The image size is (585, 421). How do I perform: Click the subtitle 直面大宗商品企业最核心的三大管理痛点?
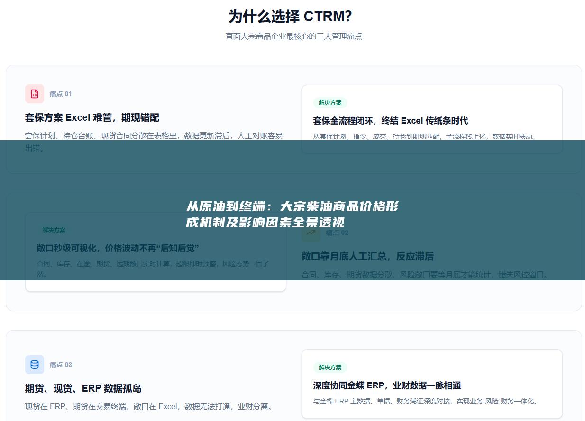(294, 36)
